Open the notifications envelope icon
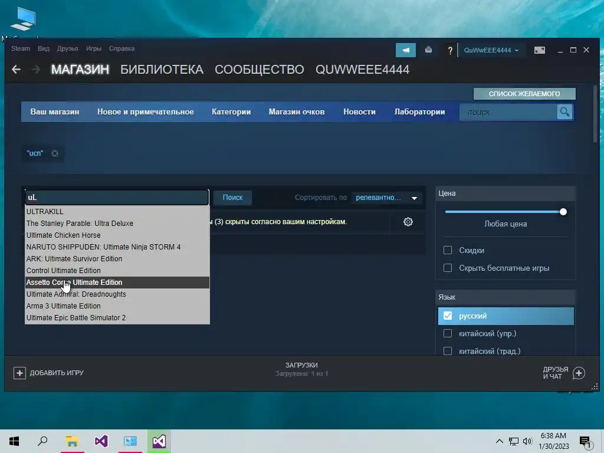The width and height of the screenshot is (604, 453). 428,50
